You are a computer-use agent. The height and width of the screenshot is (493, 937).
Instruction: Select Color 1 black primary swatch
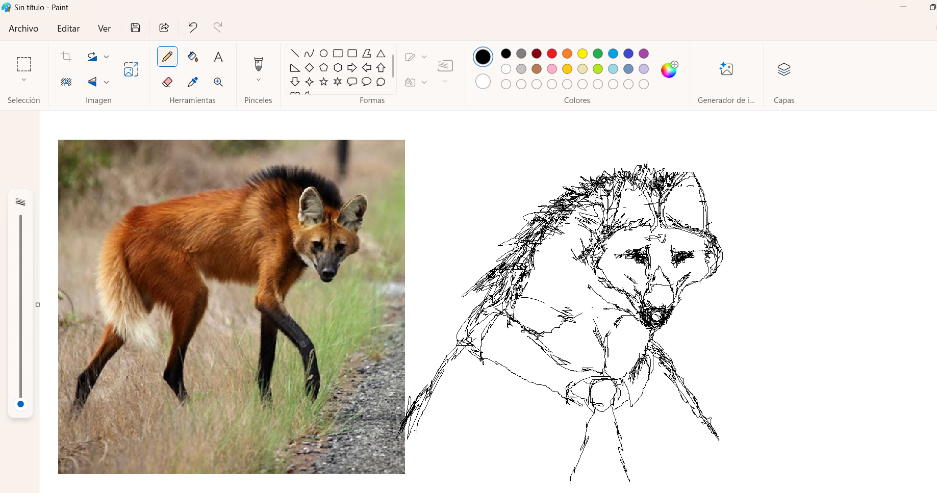click(483, 57)
